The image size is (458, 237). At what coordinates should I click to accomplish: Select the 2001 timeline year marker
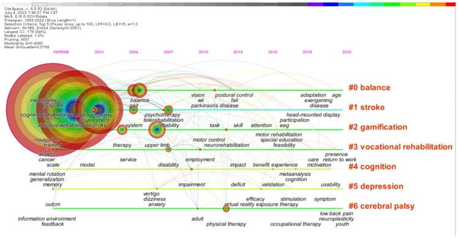coord(99,52)
